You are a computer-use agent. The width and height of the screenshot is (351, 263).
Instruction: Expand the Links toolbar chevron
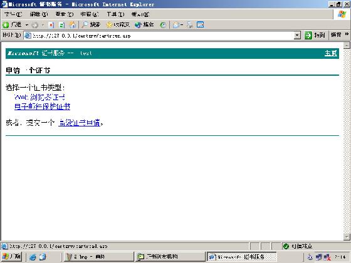click(x=347, y=34)
